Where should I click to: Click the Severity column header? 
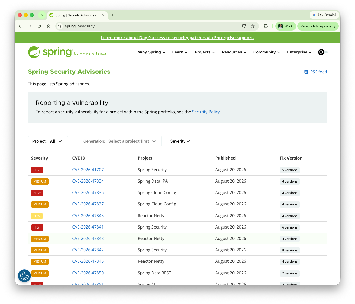(x=39, y=158)
